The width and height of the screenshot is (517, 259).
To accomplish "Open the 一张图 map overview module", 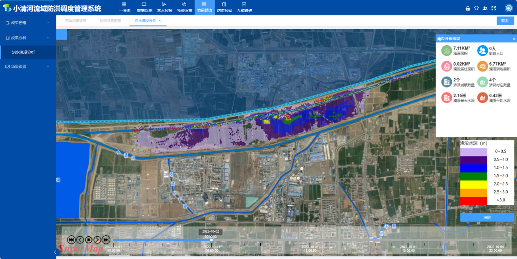I will coord(124,7).
